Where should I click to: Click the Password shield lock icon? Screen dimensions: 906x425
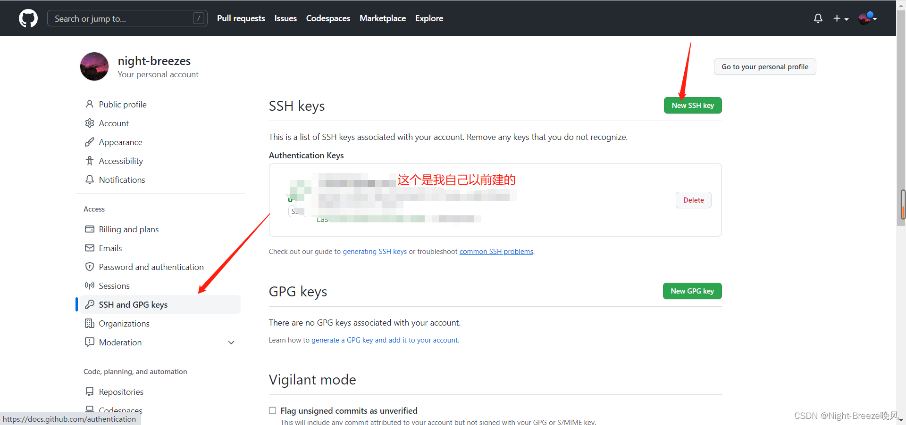pos(90,267)
